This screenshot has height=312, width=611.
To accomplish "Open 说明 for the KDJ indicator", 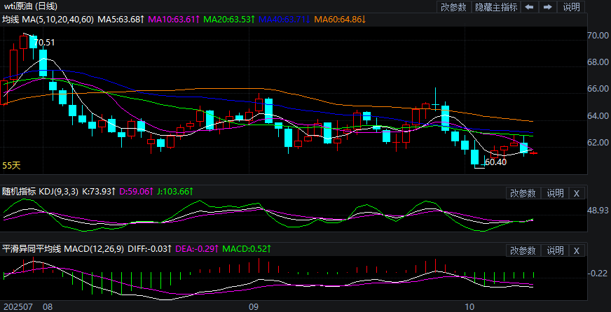I will tap(555, 193).
